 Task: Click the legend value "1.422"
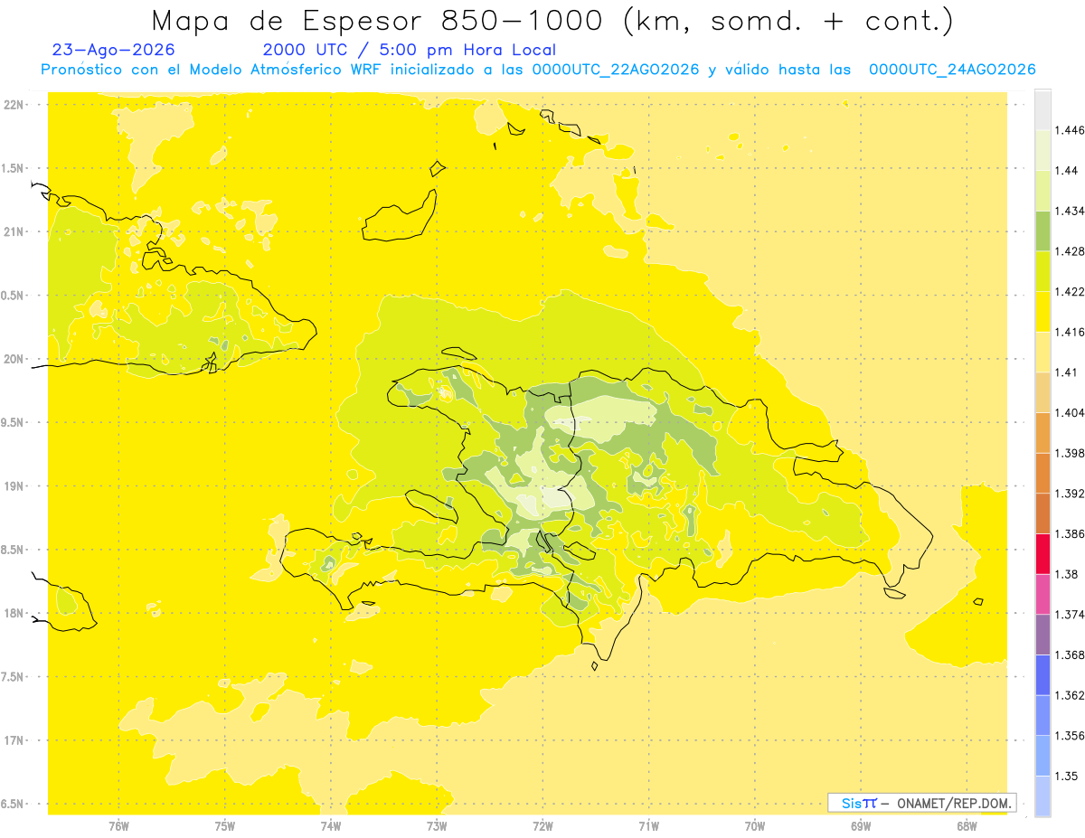click(x=1071, y=292)
